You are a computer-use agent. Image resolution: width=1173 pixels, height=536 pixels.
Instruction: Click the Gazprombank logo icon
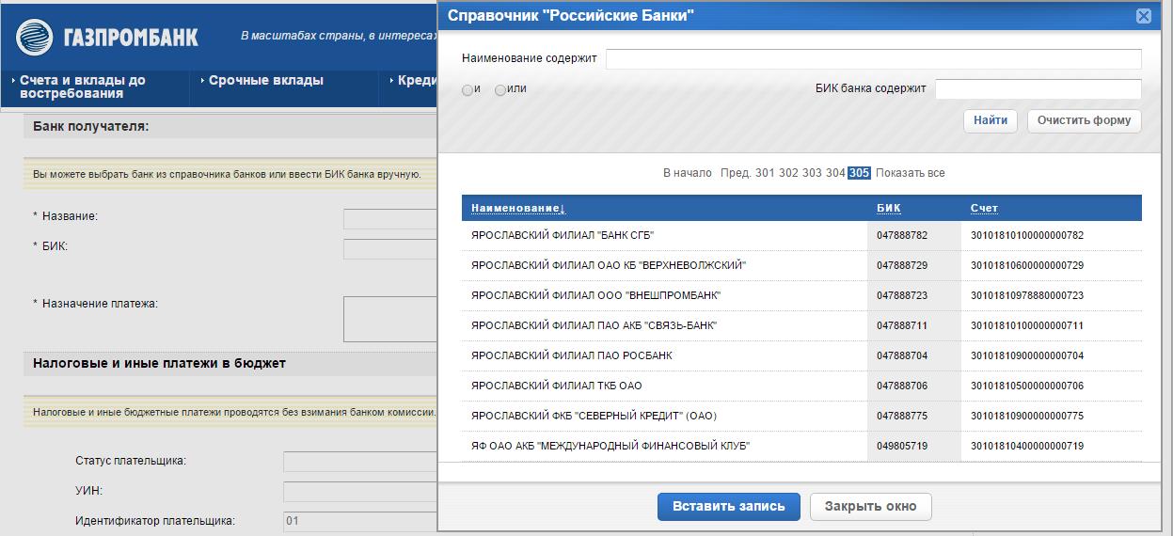coord(34,38)
